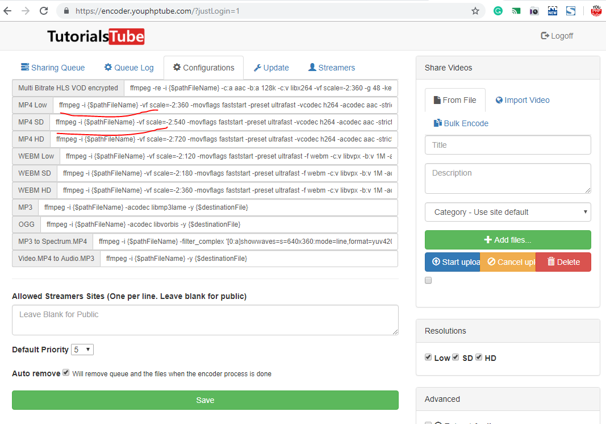Click the Multi Bitrate HLS VOD command field

(x=261, y=88)
